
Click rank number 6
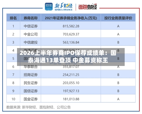click(x=13, y=67)
